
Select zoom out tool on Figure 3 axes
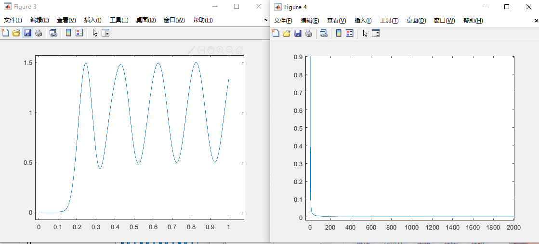(x=230, y=50)
